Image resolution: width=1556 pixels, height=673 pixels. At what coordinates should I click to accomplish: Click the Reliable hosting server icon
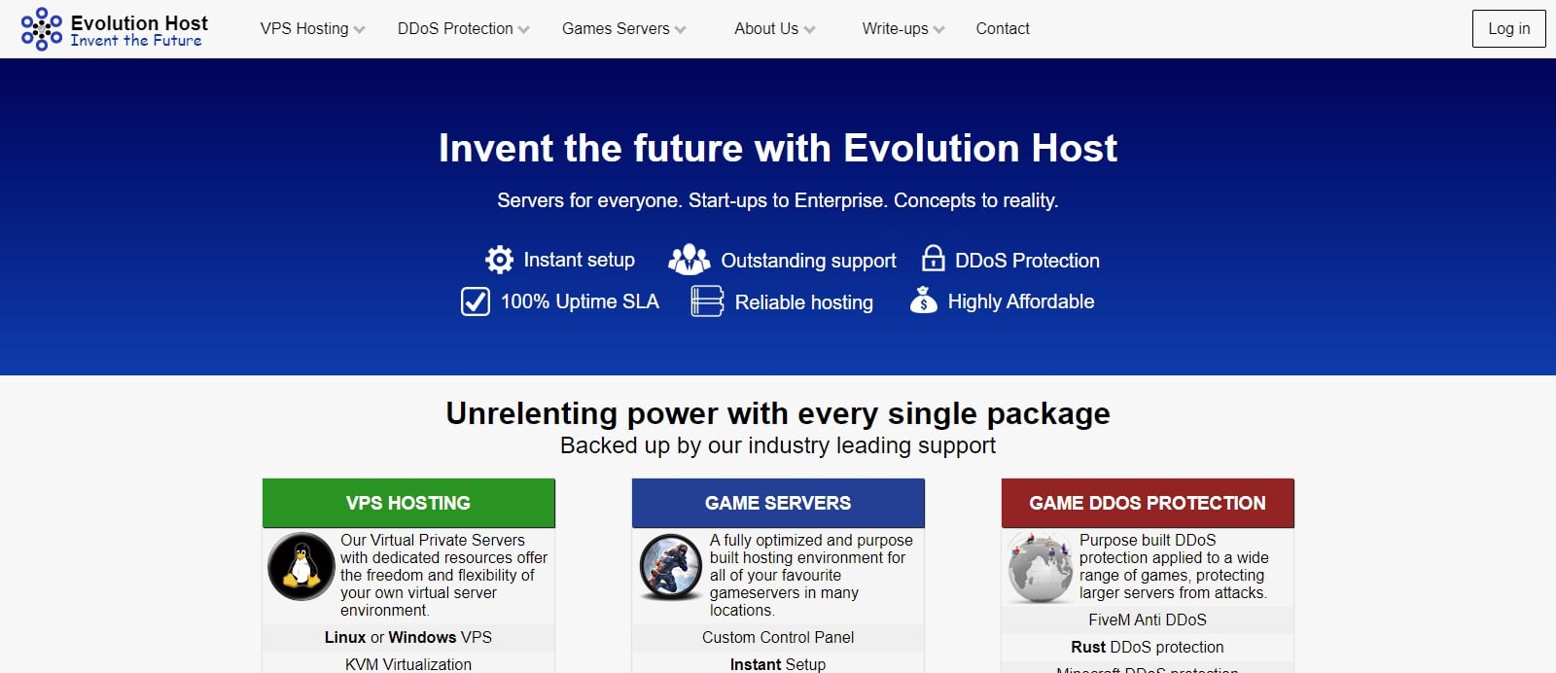[x=707, y=301]
